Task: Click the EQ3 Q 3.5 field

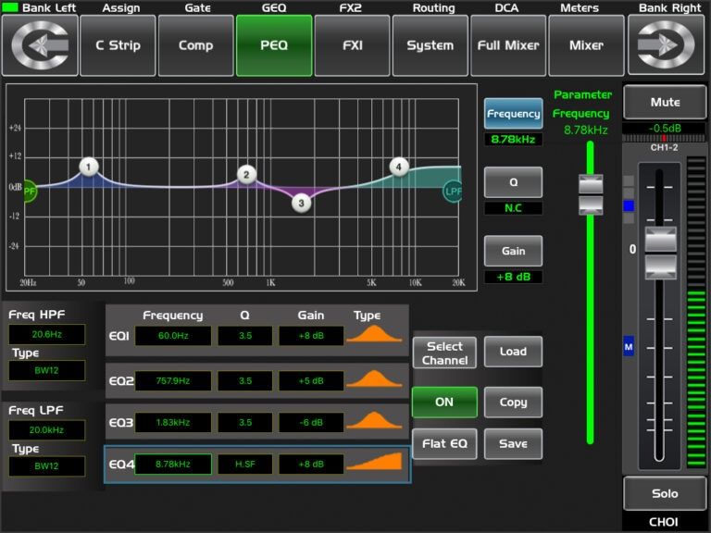Action: [x=245, y=422]
